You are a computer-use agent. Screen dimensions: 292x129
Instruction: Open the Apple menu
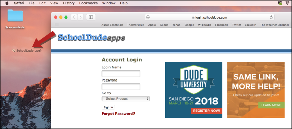[x=7, y=3]
